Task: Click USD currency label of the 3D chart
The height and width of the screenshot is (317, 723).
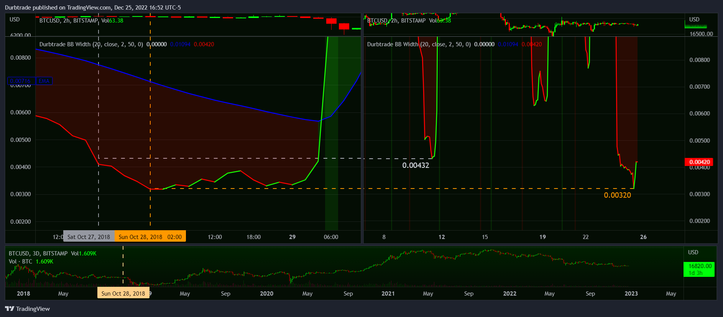Action: [693, 252]
